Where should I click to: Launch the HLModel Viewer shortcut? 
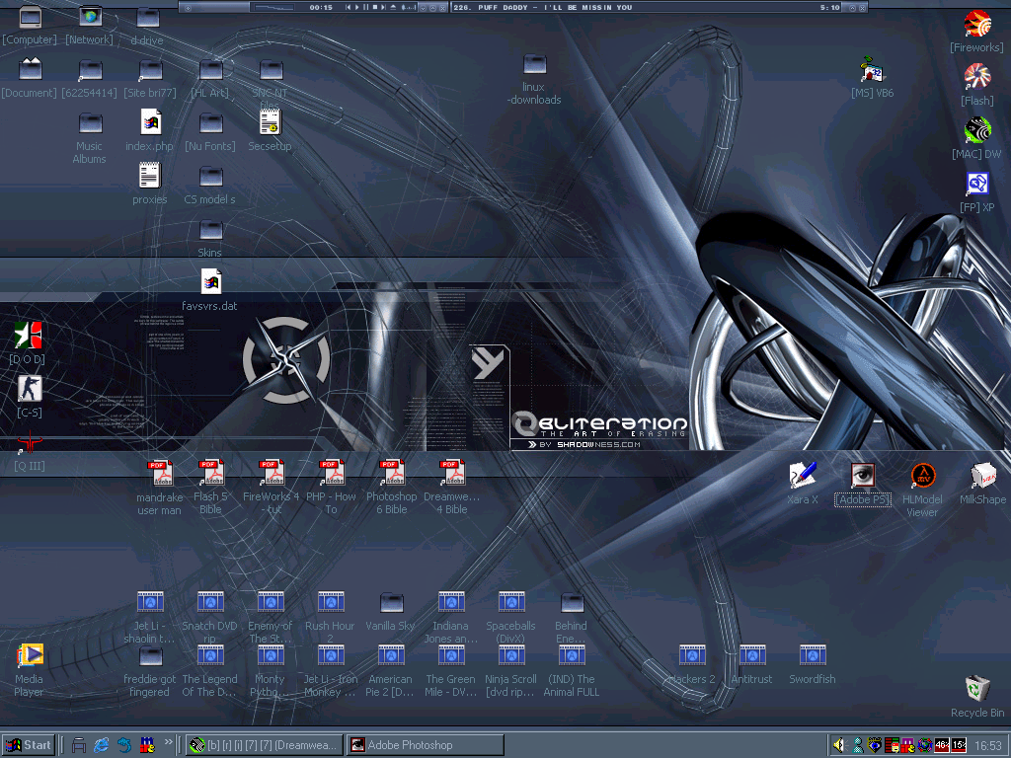(923, 490)
